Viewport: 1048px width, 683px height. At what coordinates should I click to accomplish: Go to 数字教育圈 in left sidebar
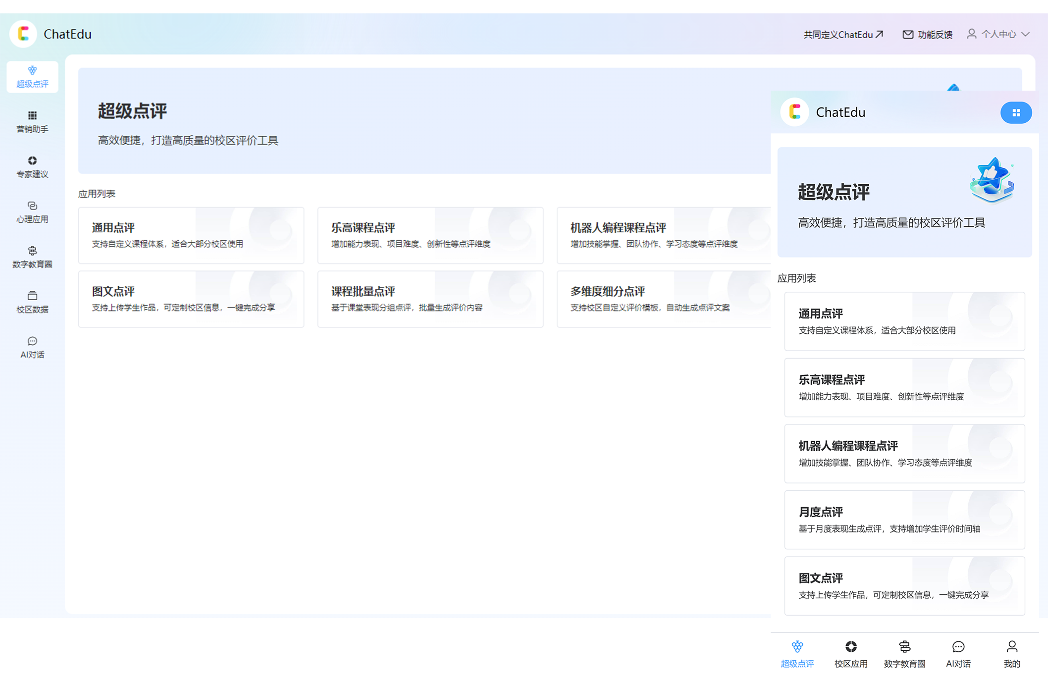32,257
